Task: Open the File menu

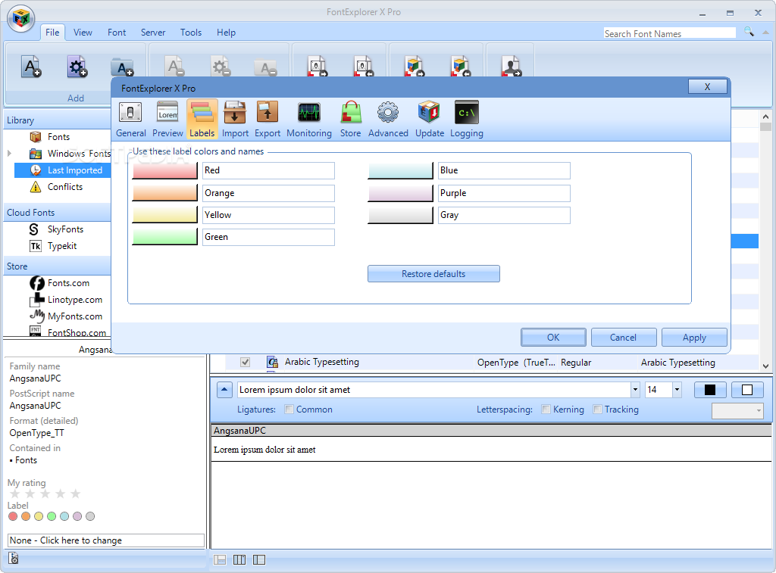Action: tap(52, 33)
